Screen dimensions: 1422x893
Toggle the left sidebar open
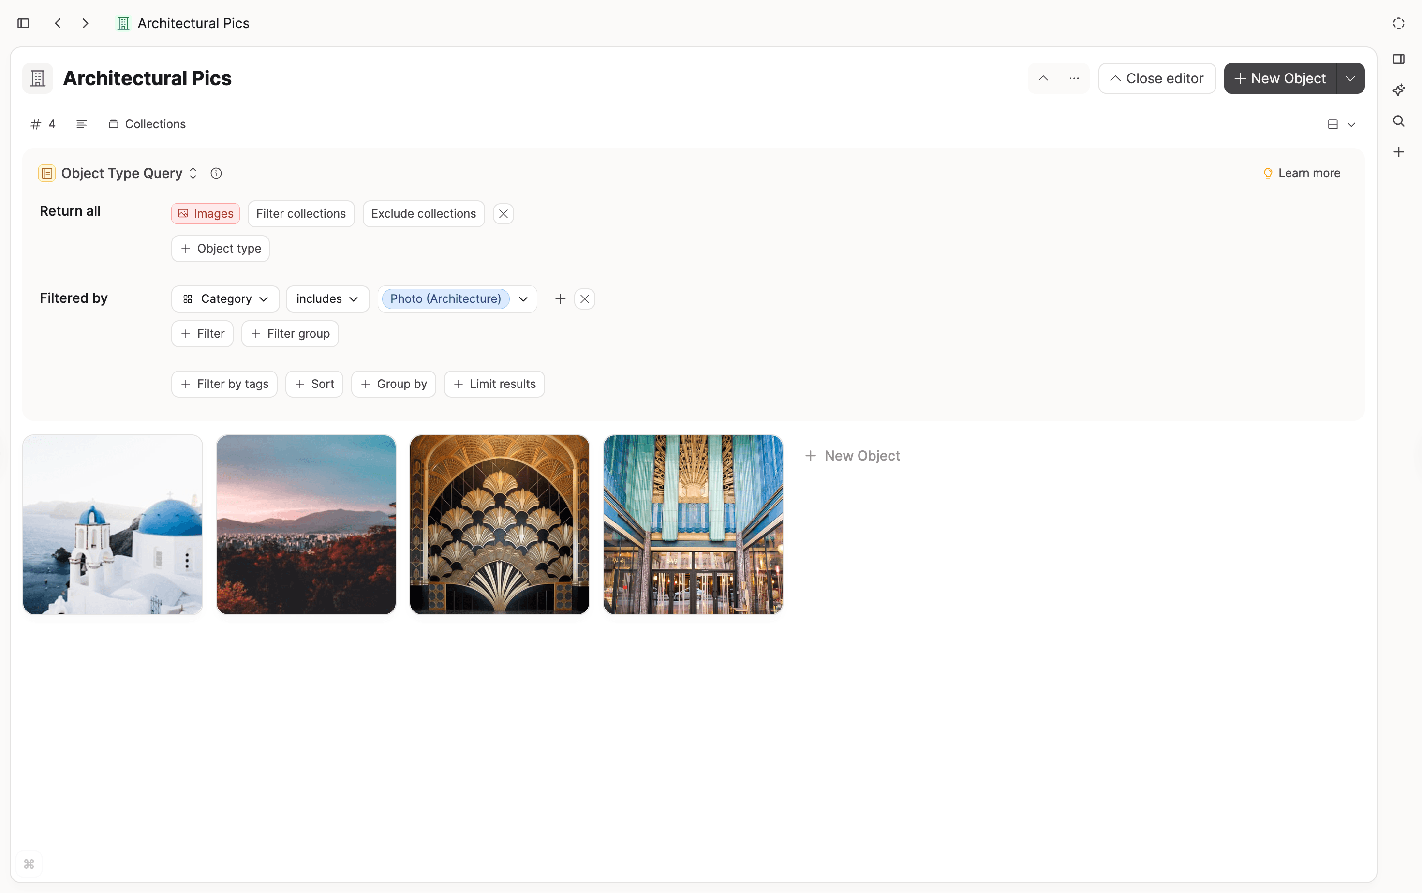click(23, 23)
